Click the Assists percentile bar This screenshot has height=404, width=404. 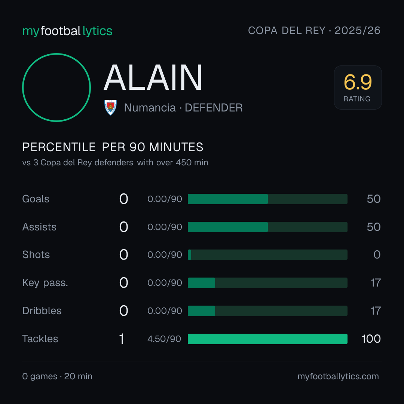267,227
